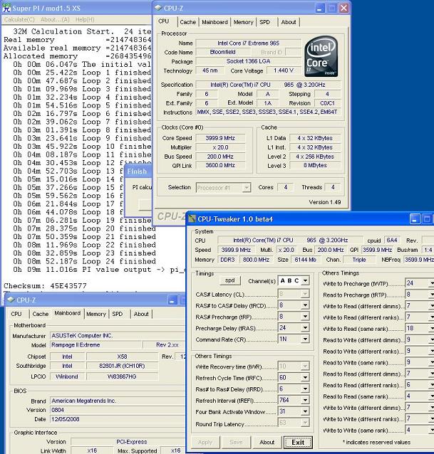Image resolution: width=434 pixels, height=454 pixels.
Task: Open the About menu in Super PI
Action: pyautogui.click(x=55, y=19)
